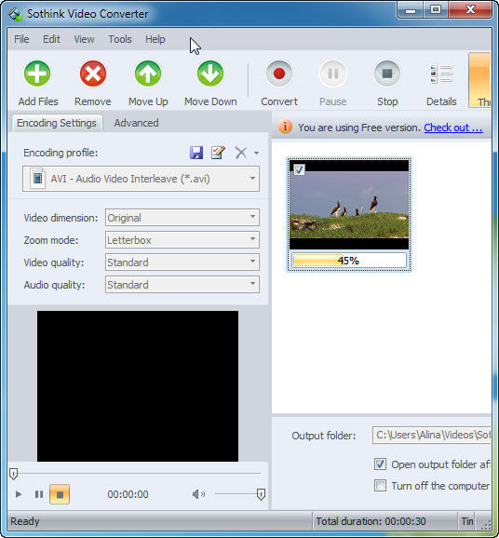
Task: Click Total duration: 00:00:30 status text
Action: point(371,521)
